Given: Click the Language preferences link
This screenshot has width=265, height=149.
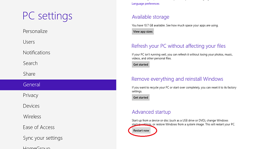Looking at the screenshot, I should (x=145, y=3).
